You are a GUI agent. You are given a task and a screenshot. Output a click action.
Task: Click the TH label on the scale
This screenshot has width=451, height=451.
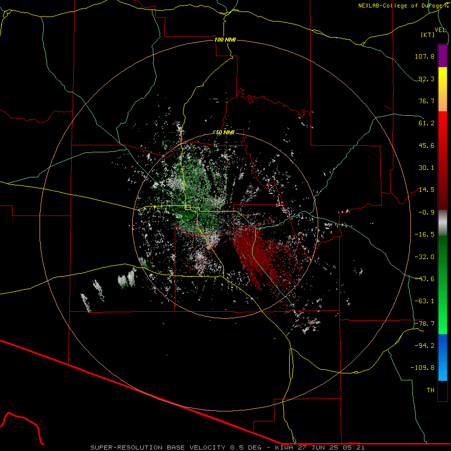(x=430, y=390)
